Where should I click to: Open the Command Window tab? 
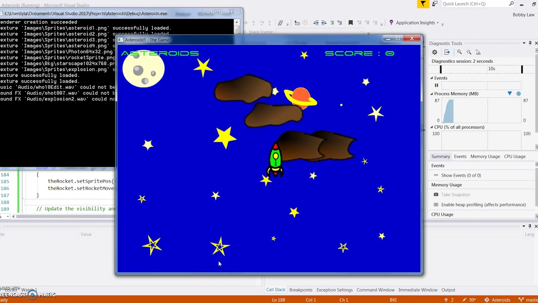[375, 290]
